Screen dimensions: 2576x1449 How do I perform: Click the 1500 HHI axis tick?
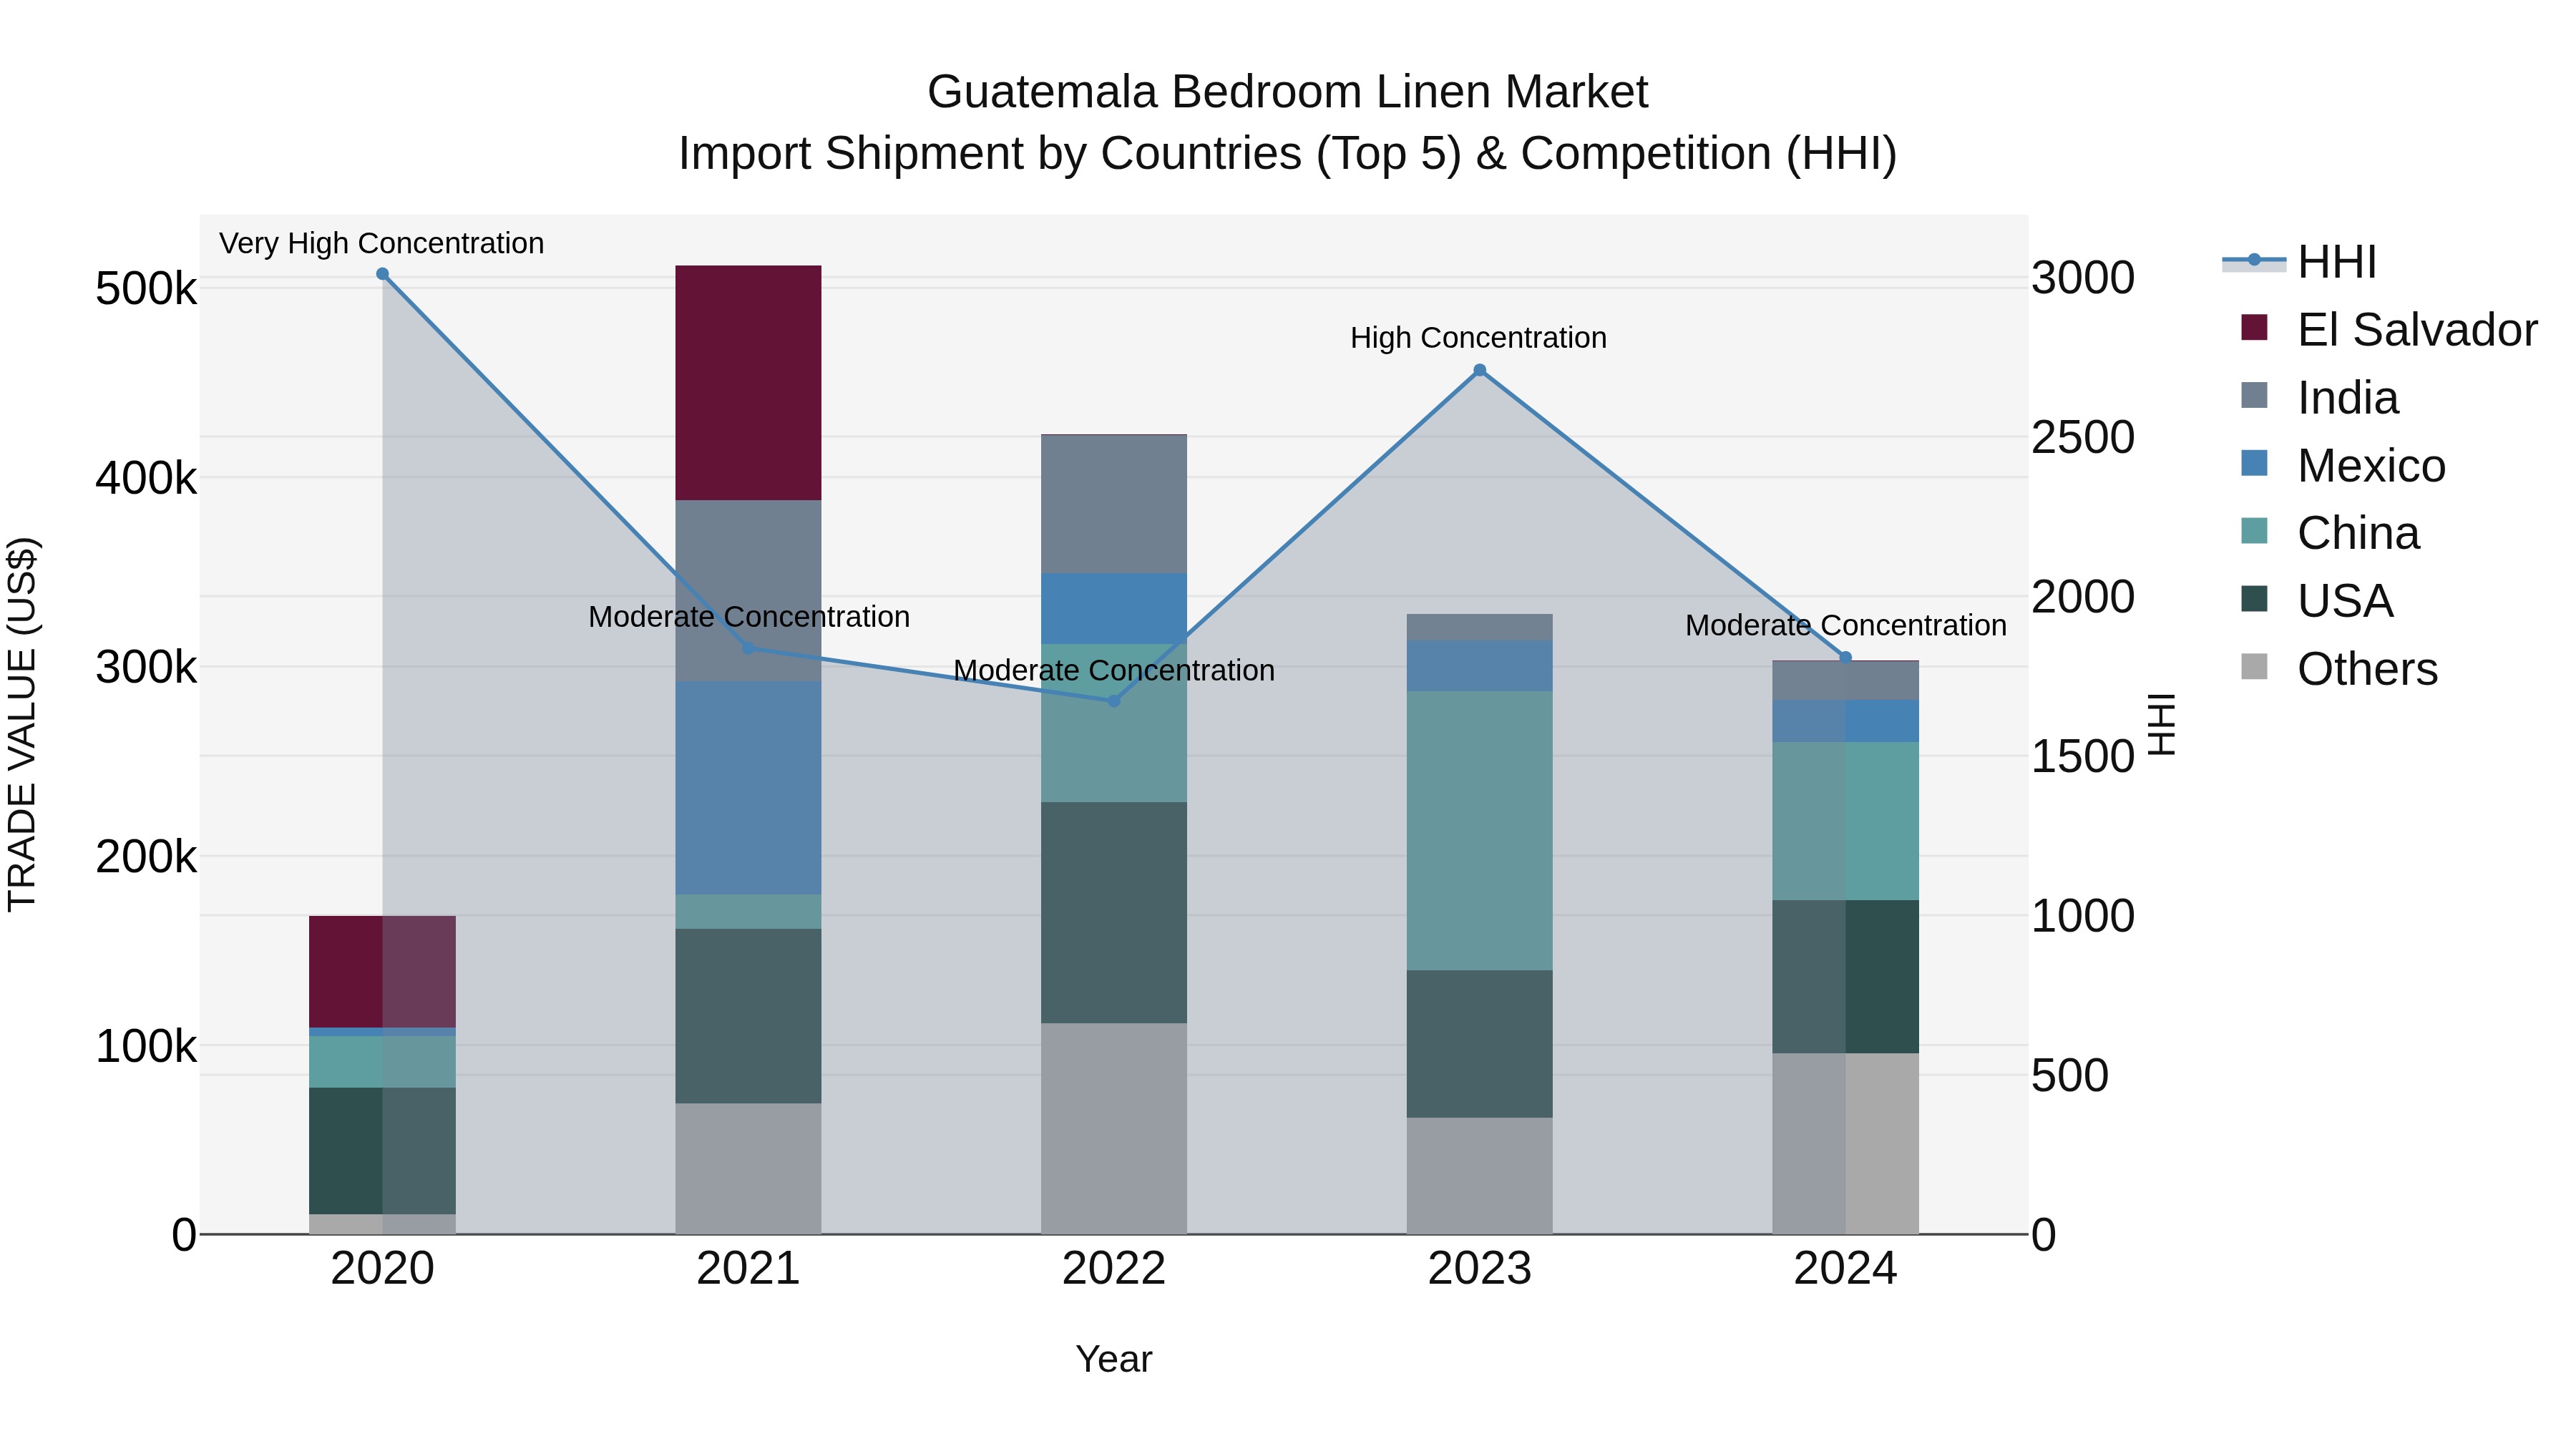[x=2083, y=756]
